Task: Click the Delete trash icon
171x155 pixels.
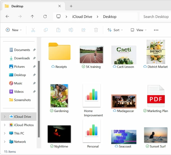Action: [x=96, y=30]
